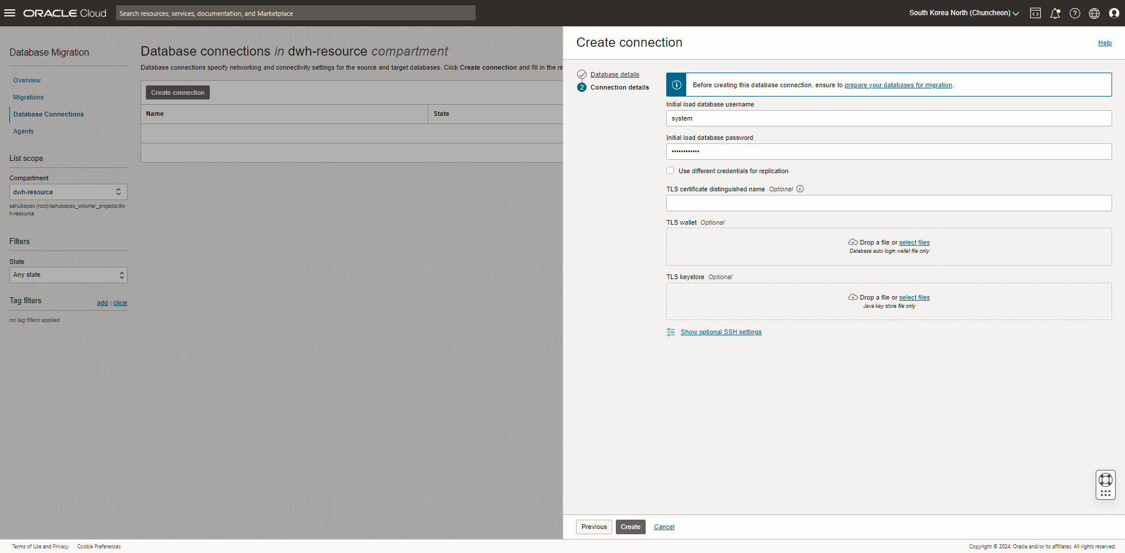Click select files link for TLS keystore
This screenshot has width=1125, height=553.
[914, 297]
